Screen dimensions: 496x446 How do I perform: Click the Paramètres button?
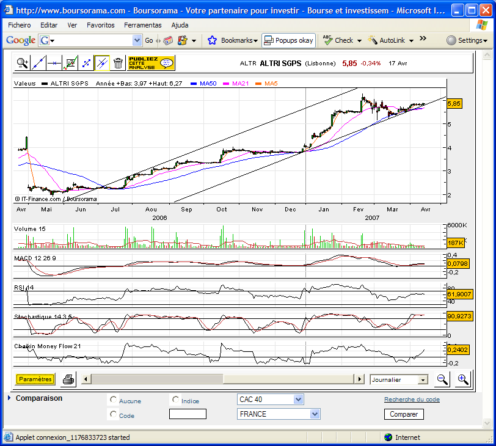pyautogui.click(x=35, y=379)
